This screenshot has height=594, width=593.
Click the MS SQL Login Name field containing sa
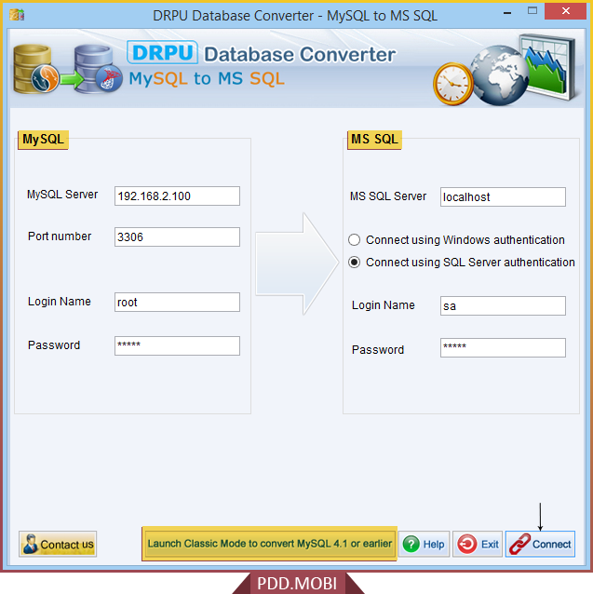point(503,305)
